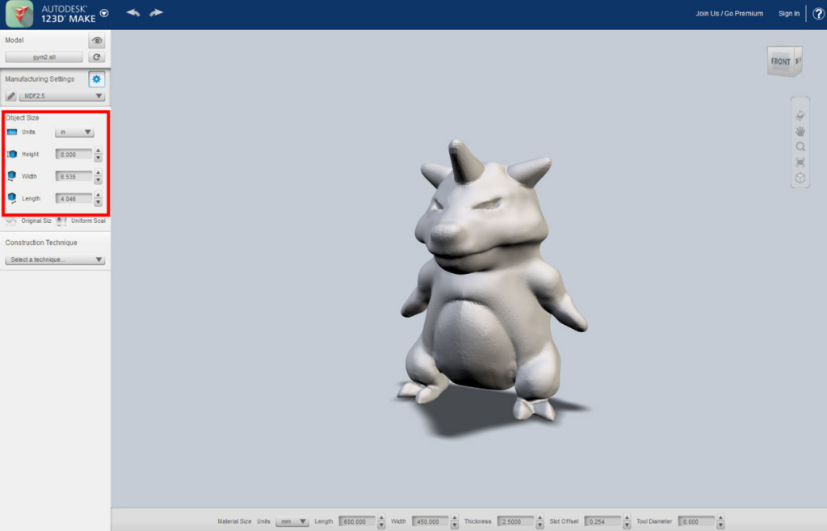Select the Pan hand tool
This screenshot has height=531, width=827.
pyautogui.click(x=800, y=131)
